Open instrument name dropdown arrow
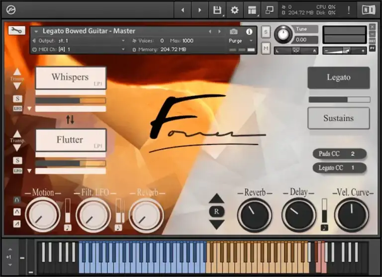 36,31
